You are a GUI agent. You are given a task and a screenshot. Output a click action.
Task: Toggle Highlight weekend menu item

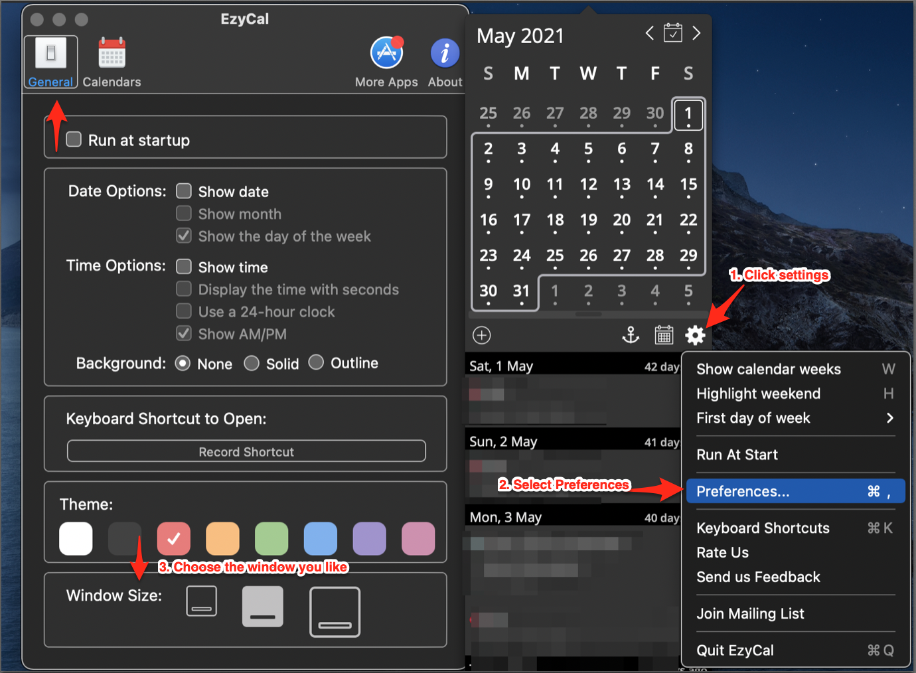[x=796, y=394]
